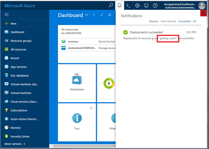This screenshot has width=209, height=149.
Task: Click Subscriptions key icon
Action: pyautogui.click(x=6, y=110)
